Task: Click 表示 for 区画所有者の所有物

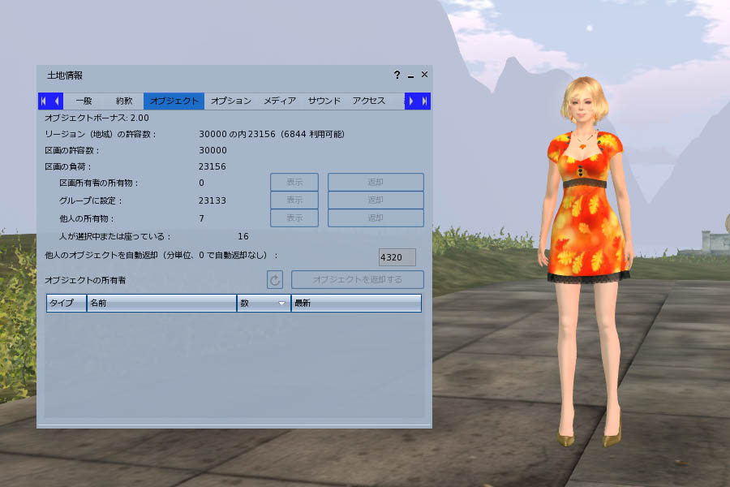Action: [x=294, y=182]
